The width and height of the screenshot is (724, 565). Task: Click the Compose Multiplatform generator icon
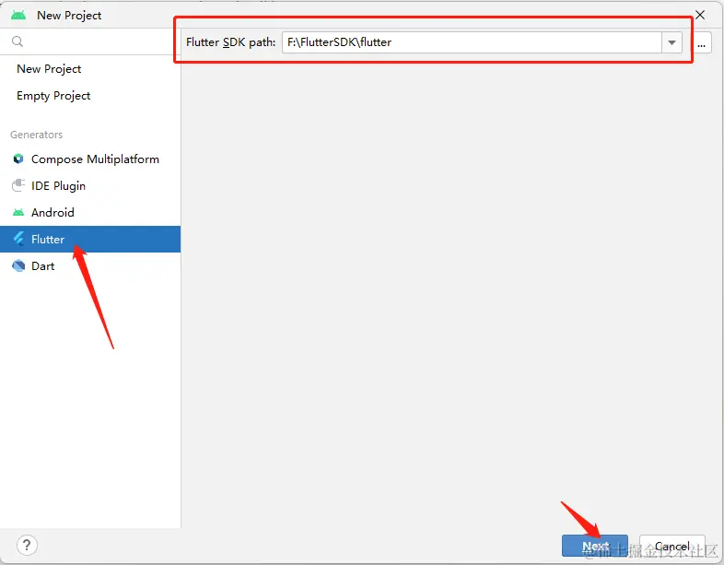pyautogui.click(x=18, y=159)
